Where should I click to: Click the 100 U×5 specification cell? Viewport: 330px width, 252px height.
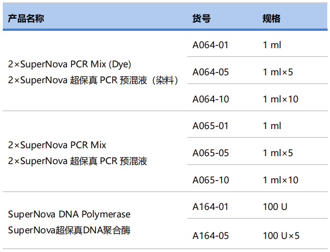coord(281,236)
